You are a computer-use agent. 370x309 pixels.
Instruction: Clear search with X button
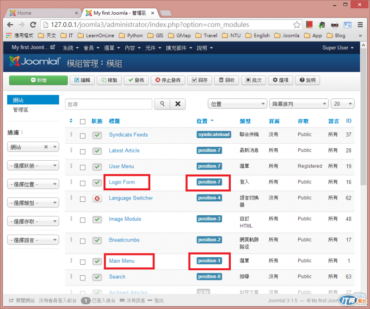click(178, 104)
